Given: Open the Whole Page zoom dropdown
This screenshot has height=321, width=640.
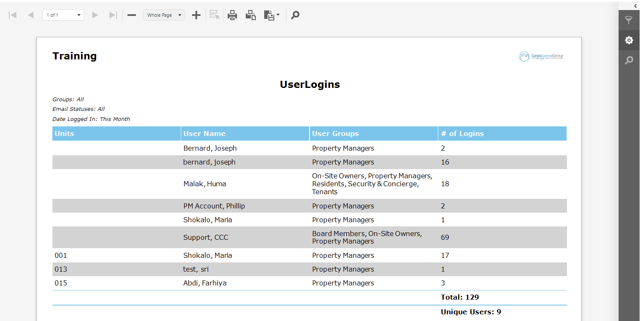Looking at the screenshot, I should coord(164,15).
